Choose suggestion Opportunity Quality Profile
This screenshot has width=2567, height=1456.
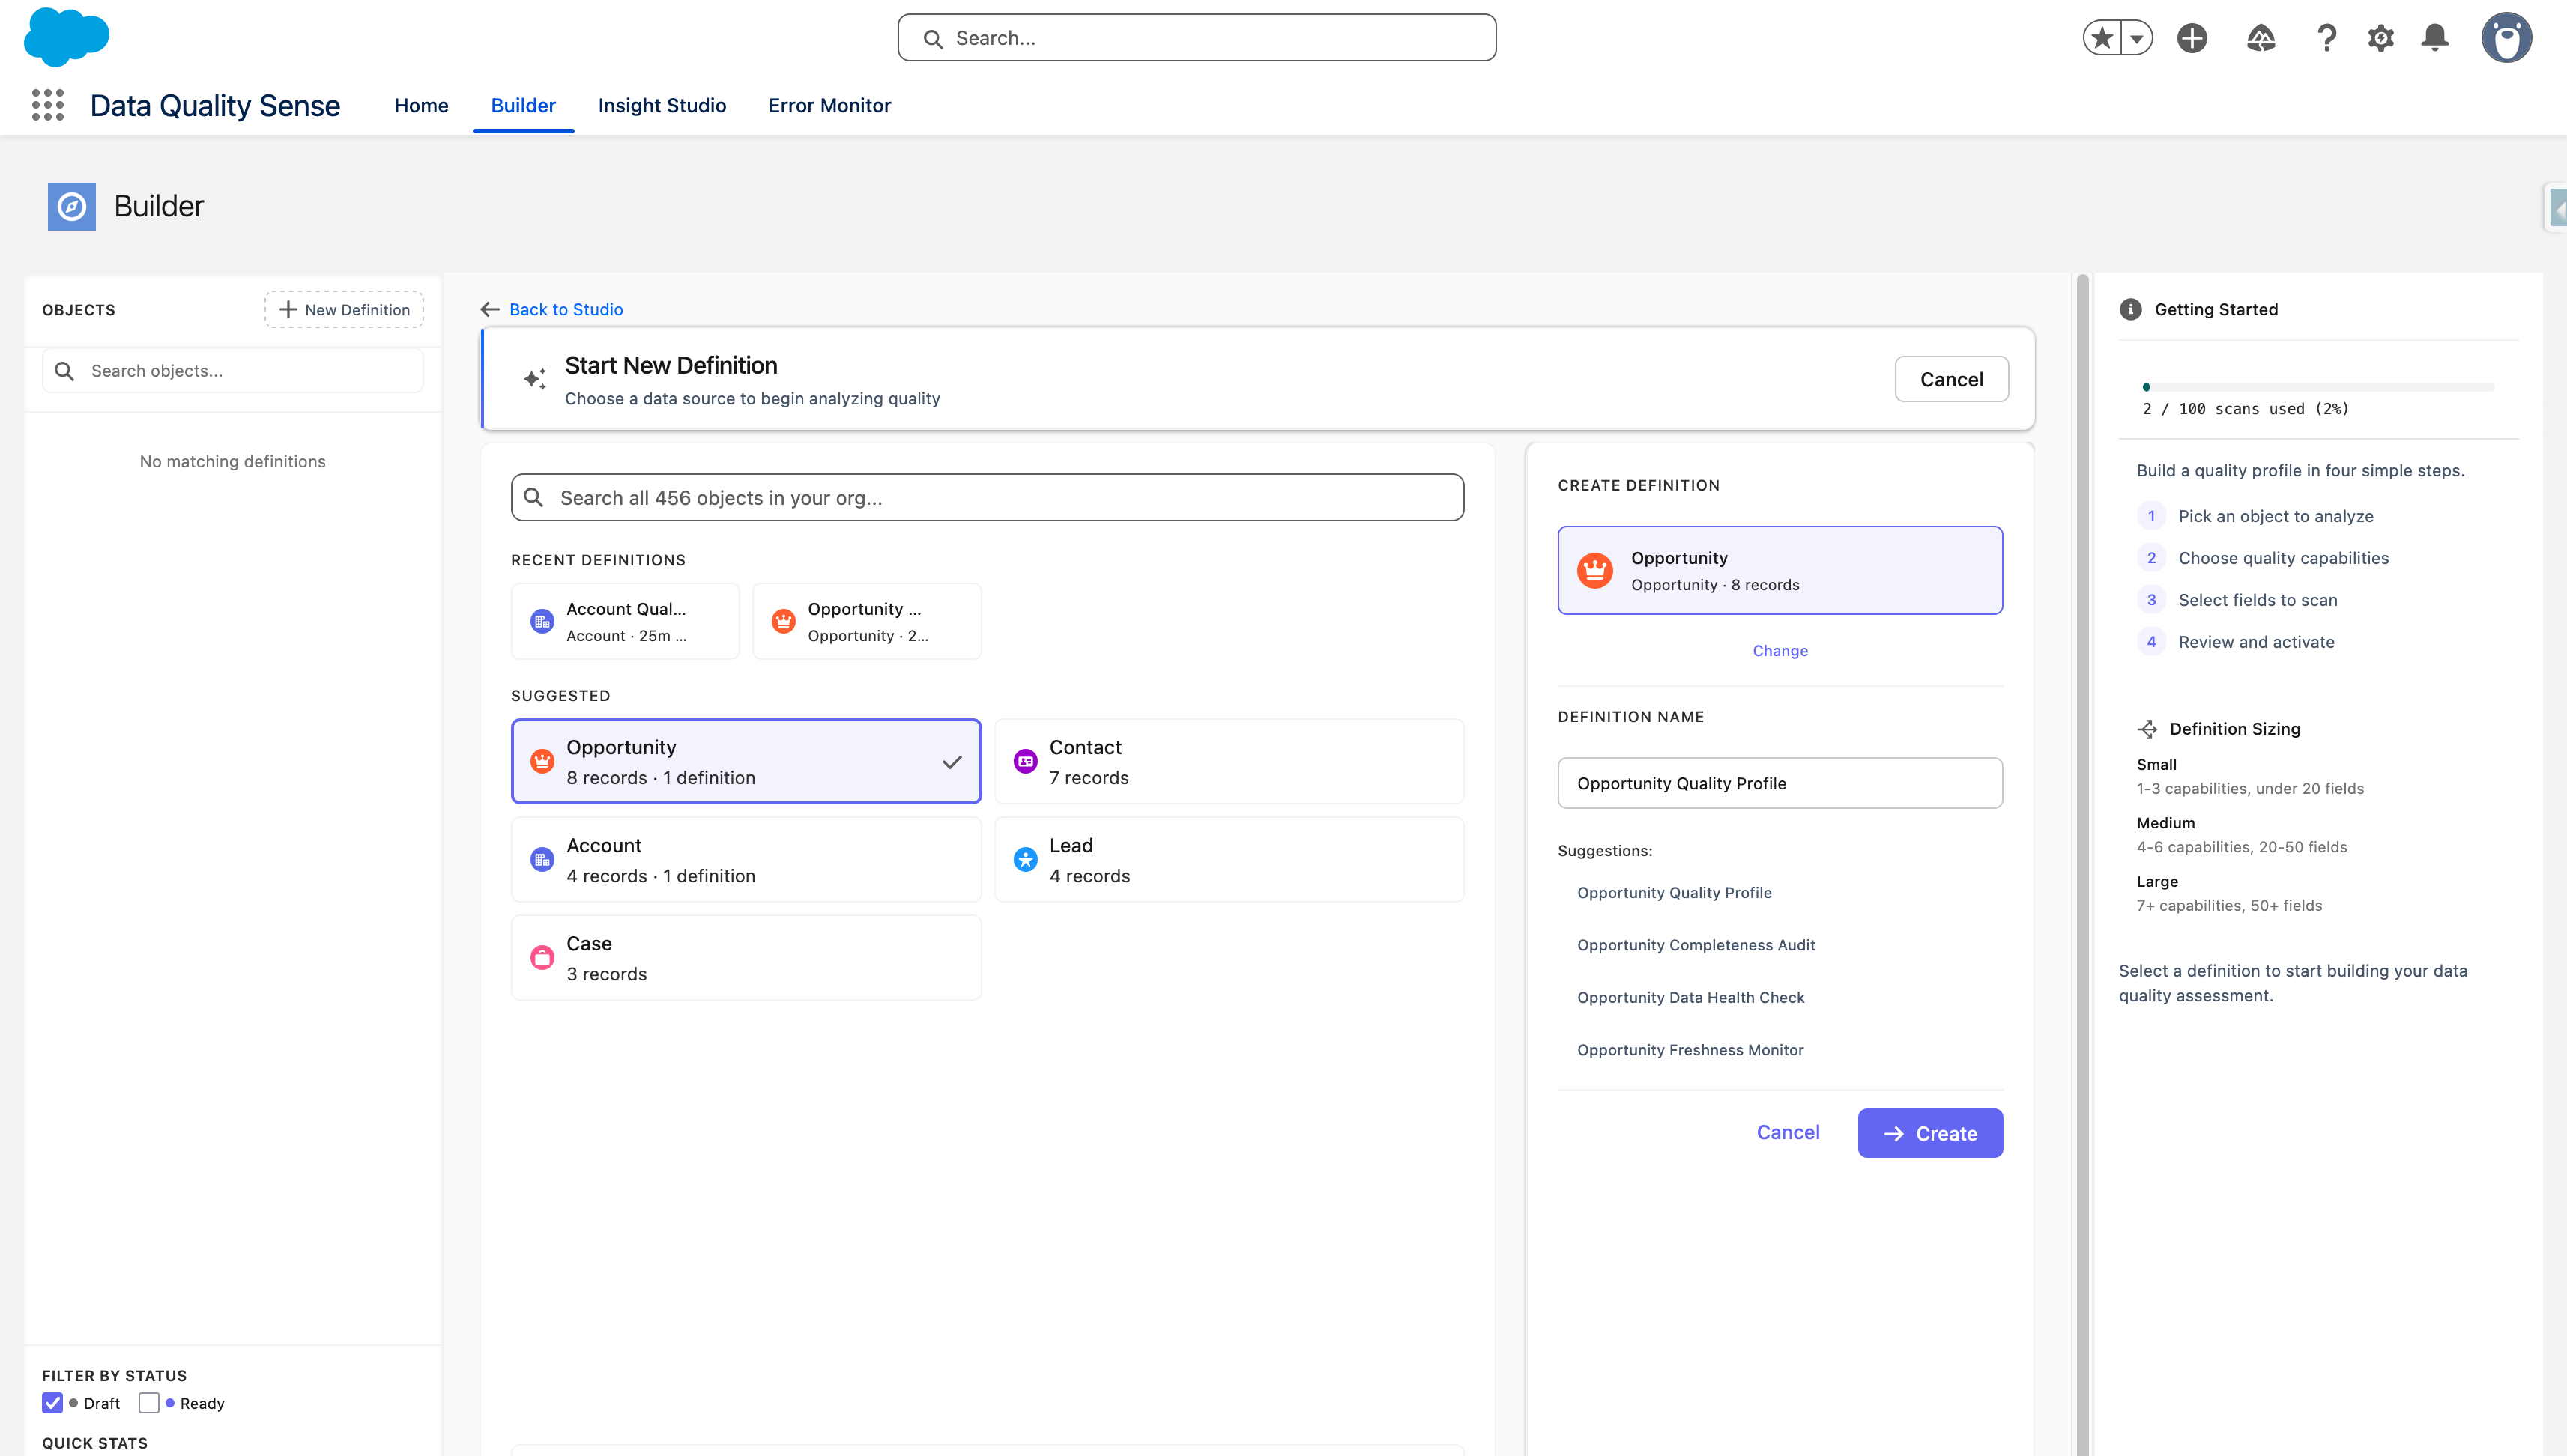1674,892
